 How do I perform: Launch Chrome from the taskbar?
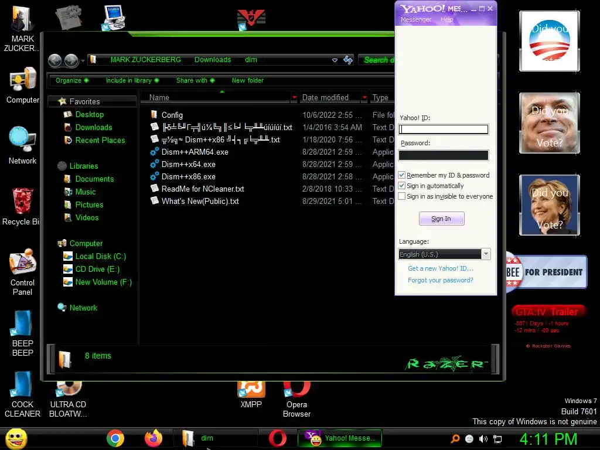tap(115, 438)
